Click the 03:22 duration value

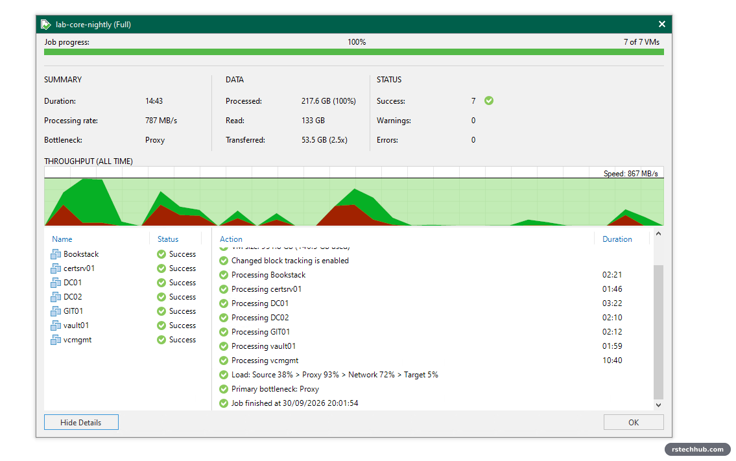[x=612, y=303]
